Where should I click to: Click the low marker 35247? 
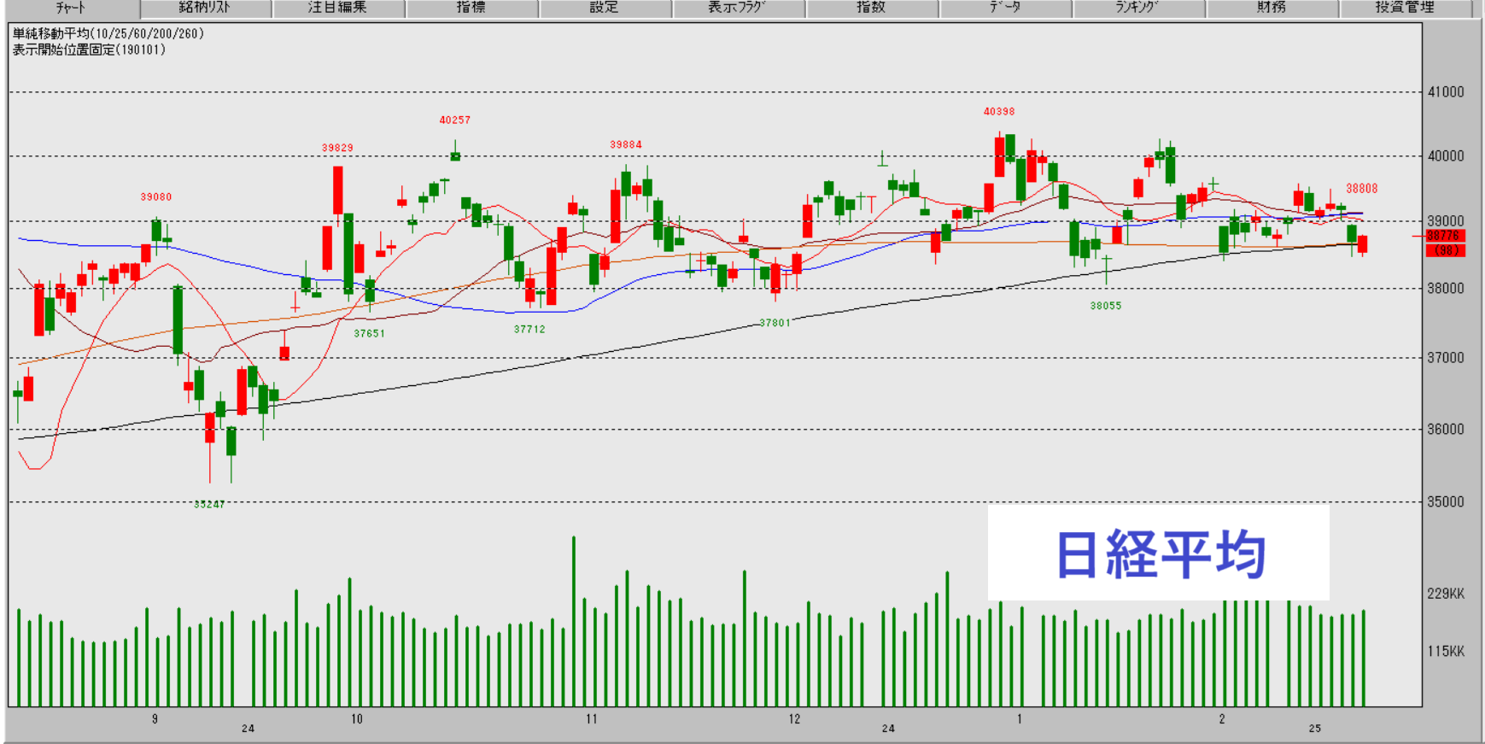coord(209,505)
